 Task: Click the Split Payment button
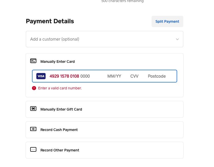point(167,21)
